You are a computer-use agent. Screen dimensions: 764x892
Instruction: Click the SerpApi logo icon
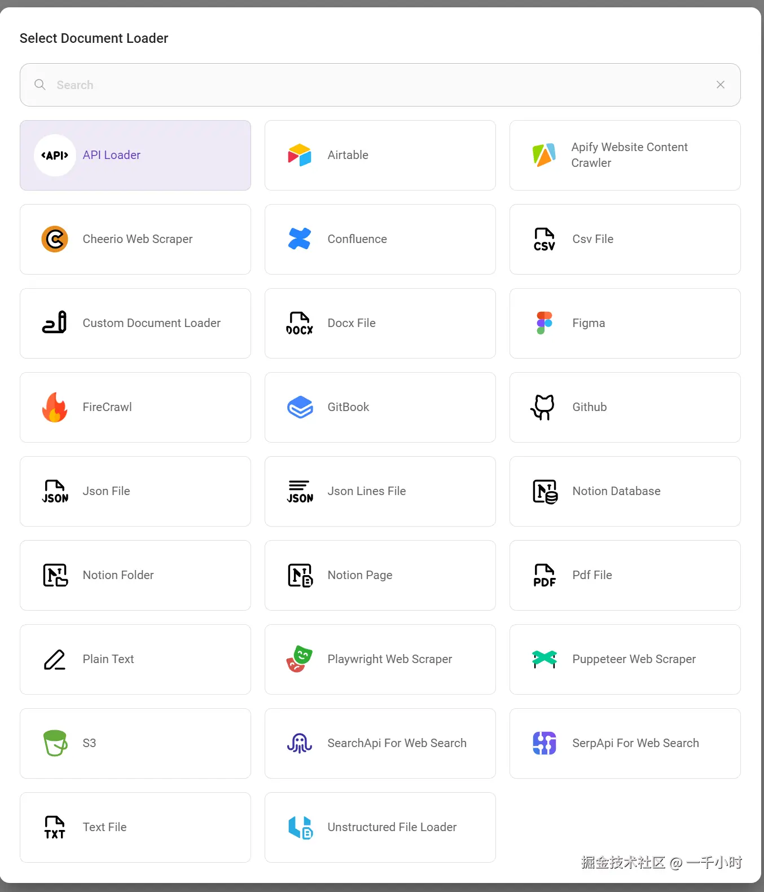click(x=545, y=743)
